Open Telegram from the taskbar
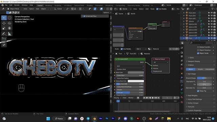The height and width of the screenshot is (122, 217). click(88, 119)
